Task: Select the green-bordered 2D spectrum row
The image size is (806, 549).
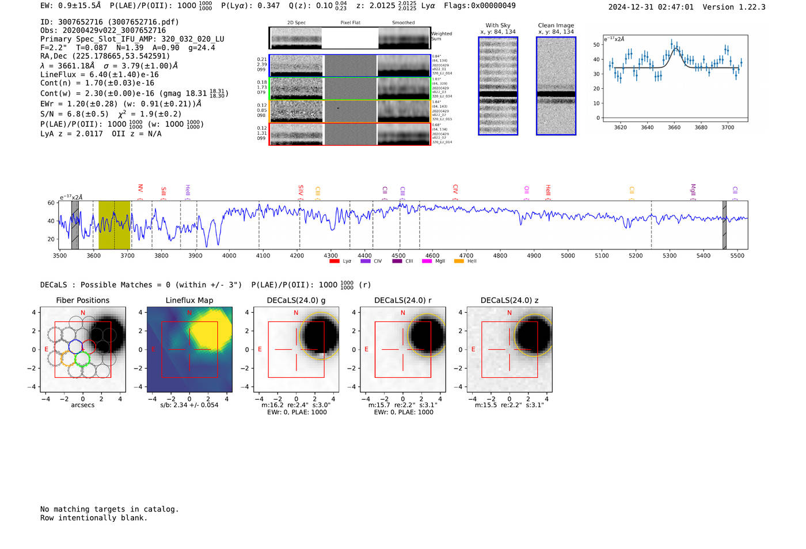Action: pyautogui.click(x=350, y=89)
